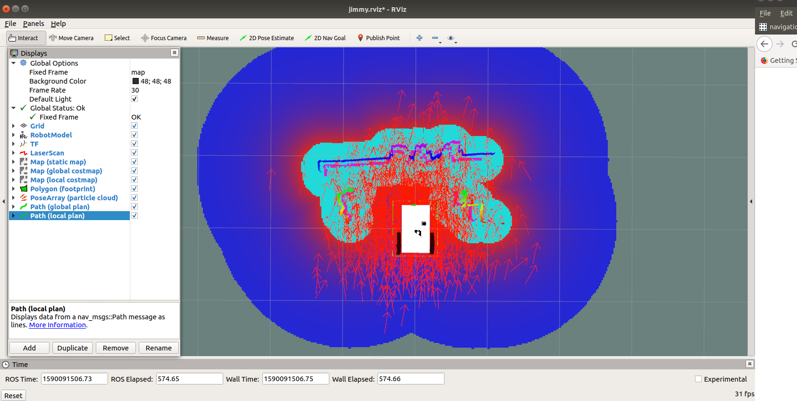This screenshot has width=797, height=401.
Task: Open the File menu in browser window
Action: click(765, 13)
